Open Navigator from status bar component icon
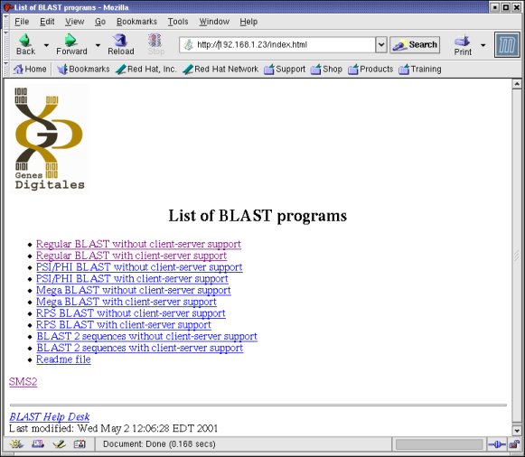This screenshot has width=525, height=457. click(x=16, y=444)
